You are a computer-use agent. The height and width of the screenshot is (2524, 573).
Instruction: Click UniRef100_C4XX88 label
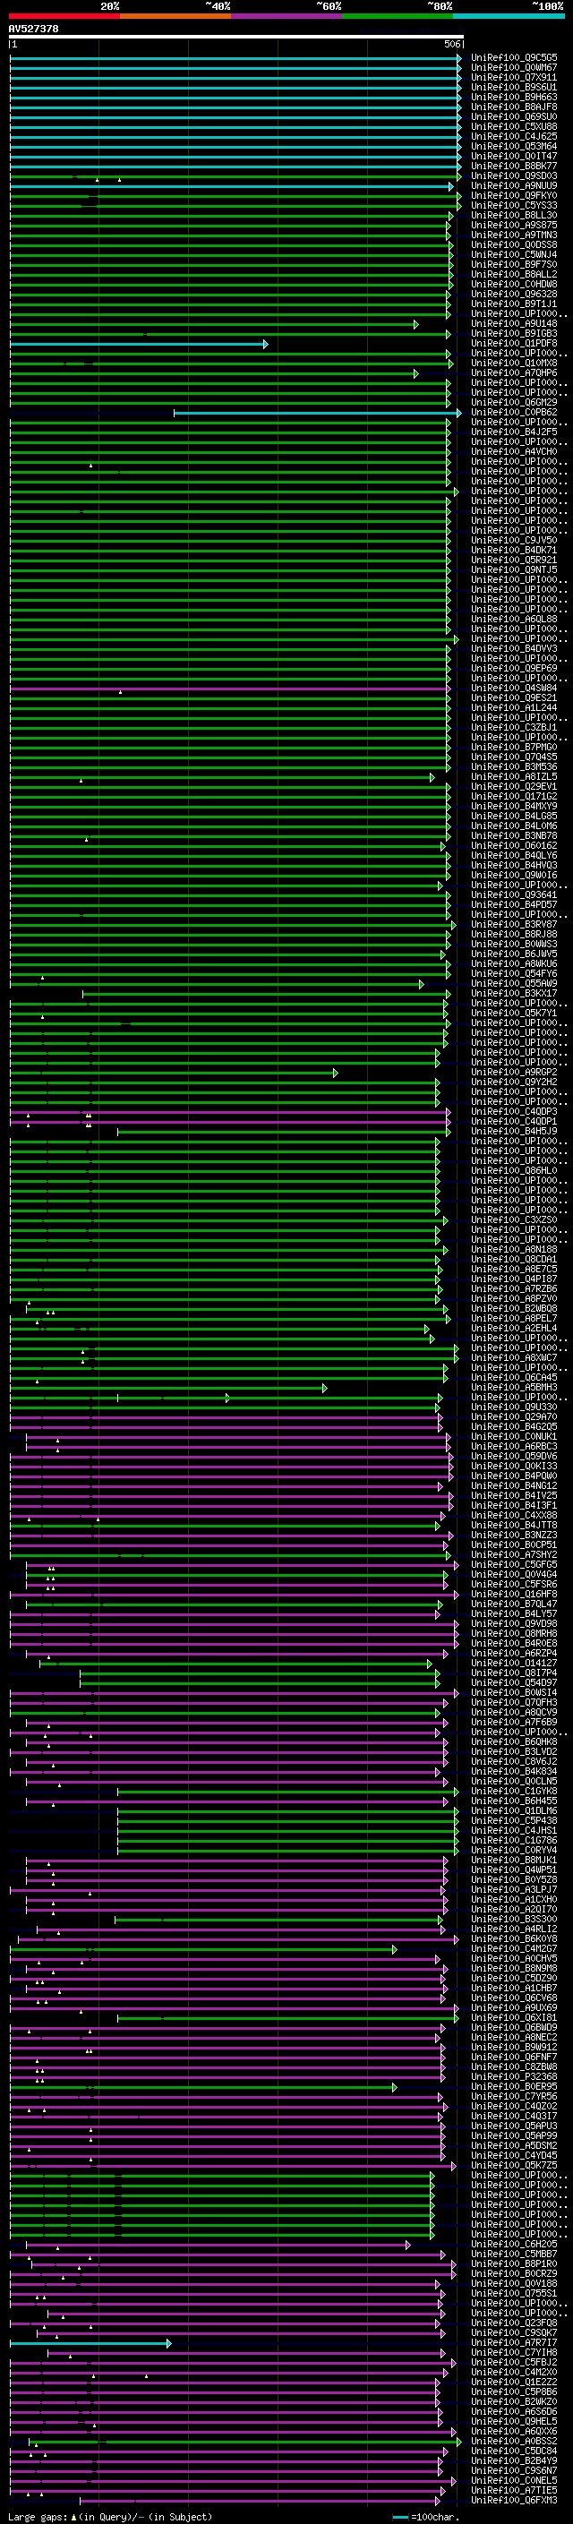point(513,1516)
